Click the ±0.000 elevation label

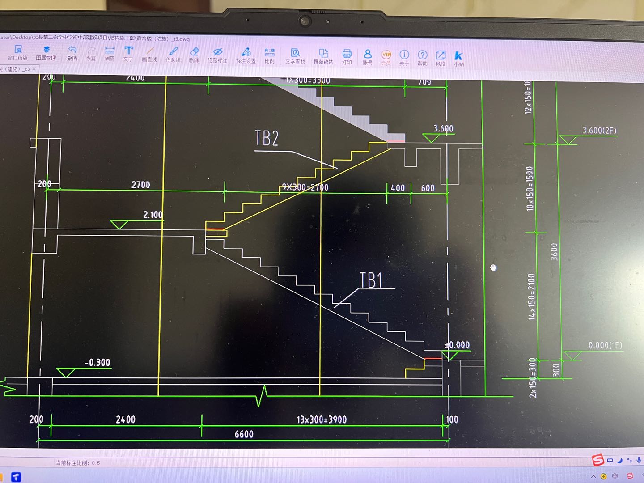[x=457, y=345]
